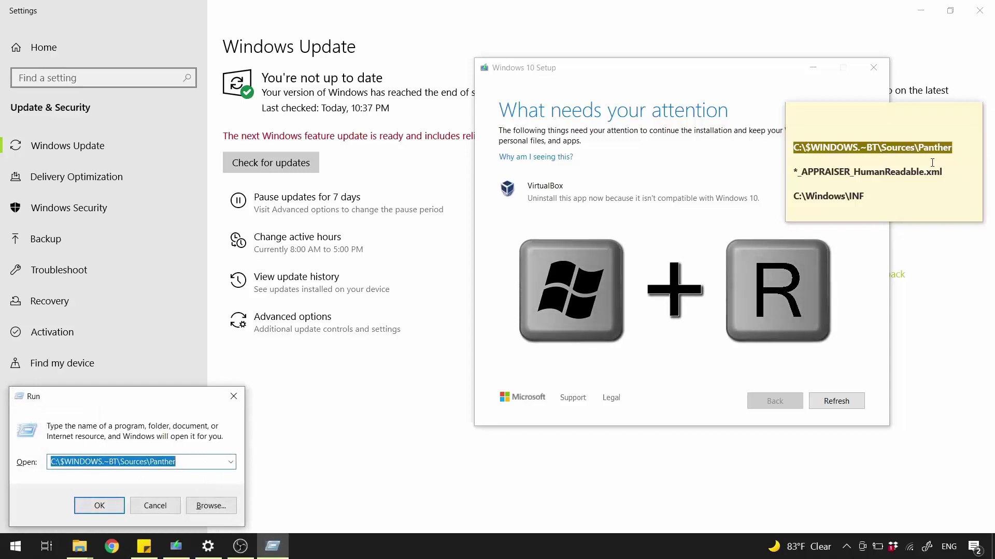Click 'Last checked: Today, 10:37 PM' text
Viewport: 995px width, 559px height.
325,108
